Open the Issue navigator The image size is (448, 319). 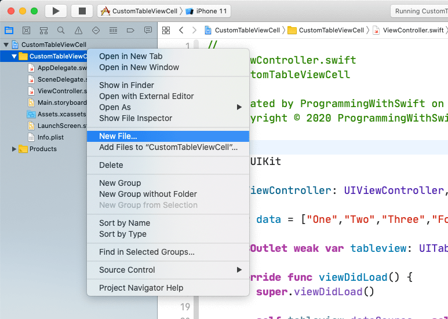78,30
